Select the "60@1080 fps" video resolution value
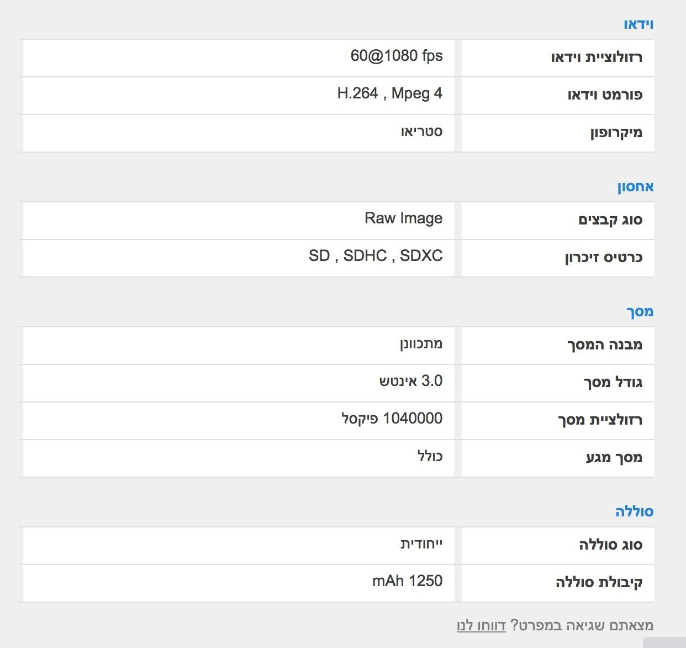Screen dimensions: 686x648 tap(397, 56)
